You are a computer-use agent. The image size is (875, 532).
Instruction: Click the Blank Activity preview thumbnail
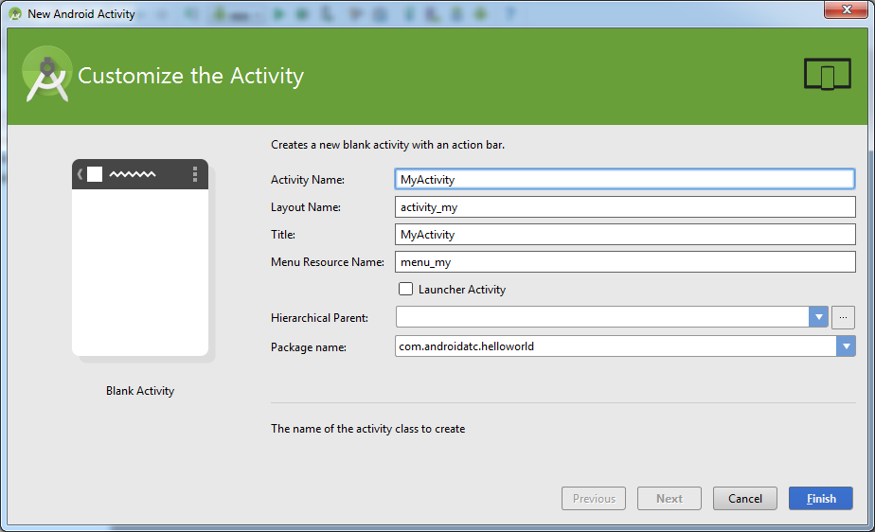[140, 257]
